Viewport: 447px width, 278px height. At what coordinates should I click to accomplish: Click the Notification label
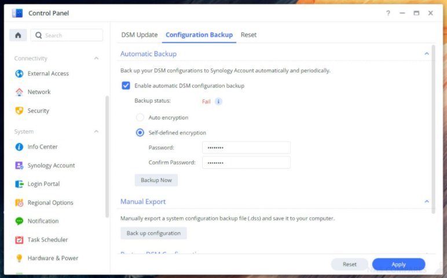[x=43, y=221]
